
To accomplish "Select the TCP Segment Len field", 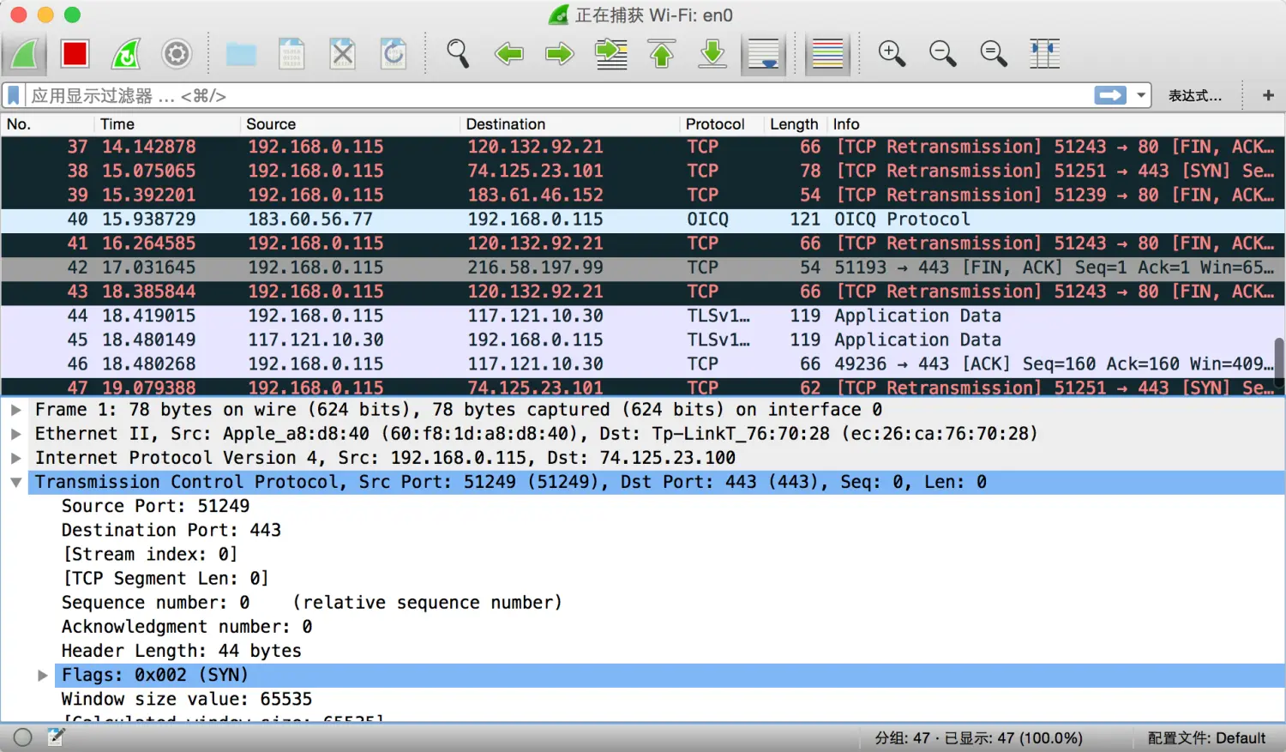I will click(165, 578).
